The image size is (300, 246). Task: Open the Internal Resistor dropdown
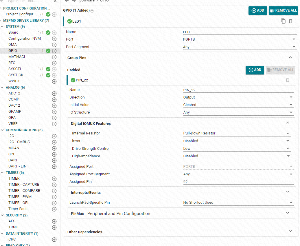237,133
